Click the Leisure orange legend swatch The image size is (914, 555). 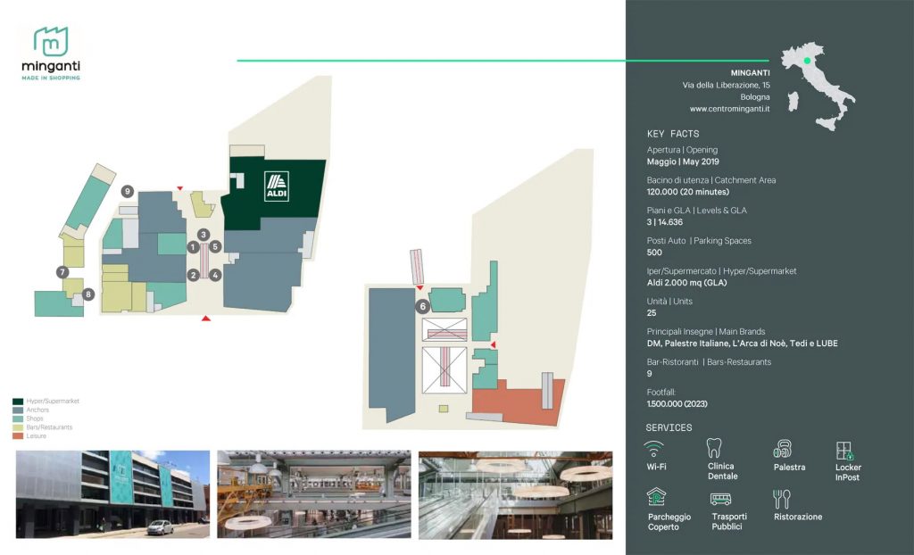(x=18, y=436)
